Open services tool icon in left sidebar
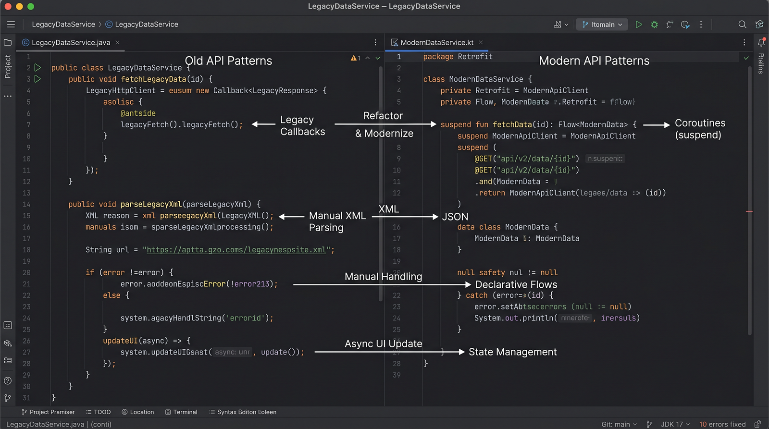This screenshot has width=769, height=429. 8,343
